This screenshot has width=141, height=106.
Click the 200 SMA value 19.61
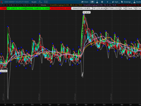[x=80, y=5]
